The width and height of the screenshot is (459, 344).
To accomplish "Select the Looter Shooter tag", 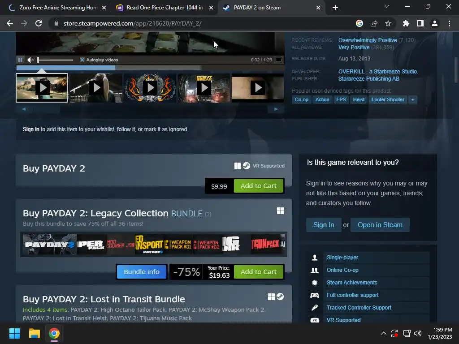I will 388,99.
